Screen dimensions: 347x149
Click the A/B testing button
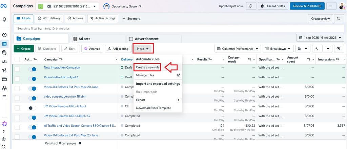click(x=118, y=49)
